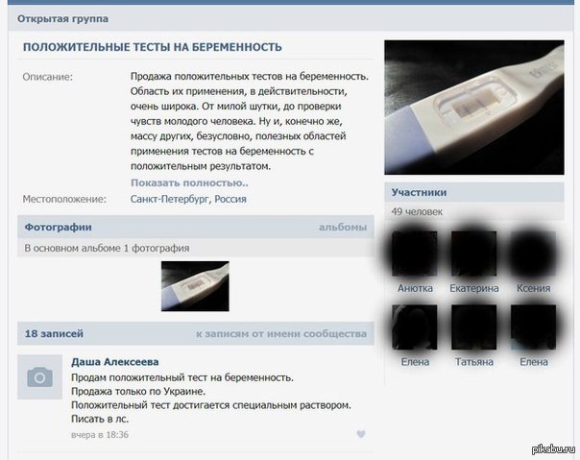
Task: Open the Фотографии section header
Action: (x=59, y=228)
